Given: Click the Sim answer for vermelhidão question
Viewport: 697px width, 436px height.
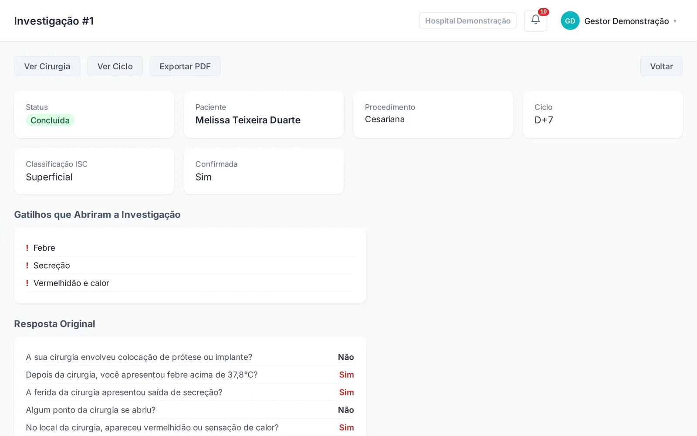Looking at the screenshot, I should click(346, 428).
